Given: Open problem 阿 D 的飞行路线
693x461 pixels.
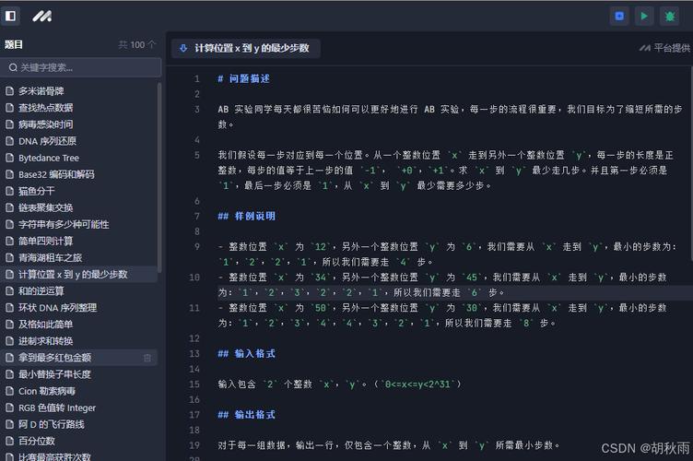Looking at the screenshot, I should point(52,424).
